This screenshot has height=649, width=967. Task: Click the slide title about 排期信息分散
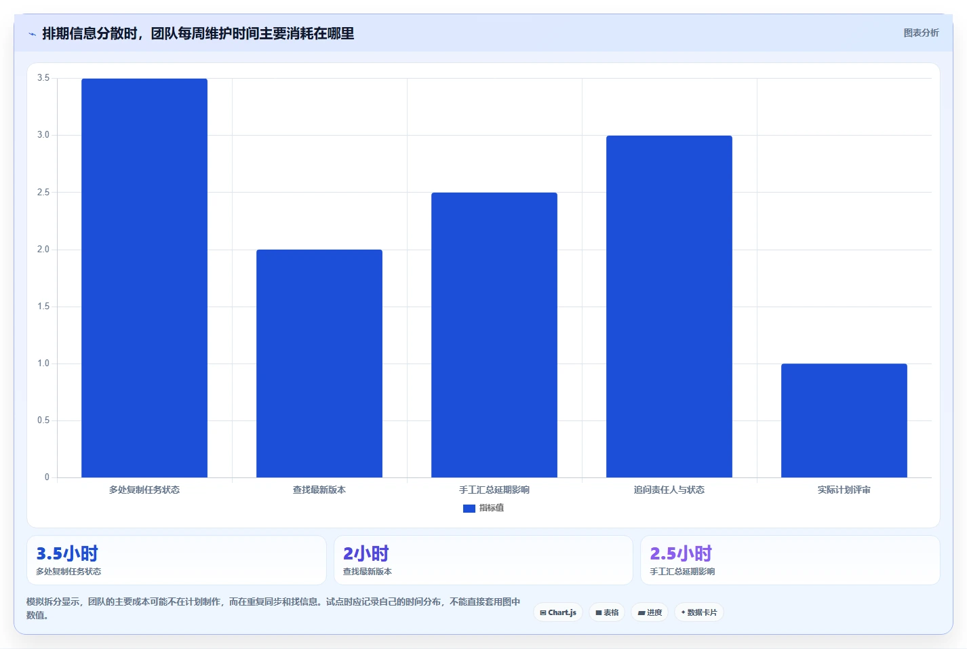click(x=198, y=33)
